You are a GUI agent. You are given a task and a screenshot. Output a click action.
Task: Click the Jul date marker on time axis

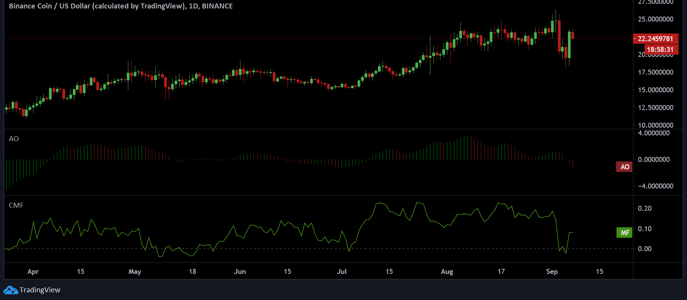pyautogui.click(x=342, y=272)
